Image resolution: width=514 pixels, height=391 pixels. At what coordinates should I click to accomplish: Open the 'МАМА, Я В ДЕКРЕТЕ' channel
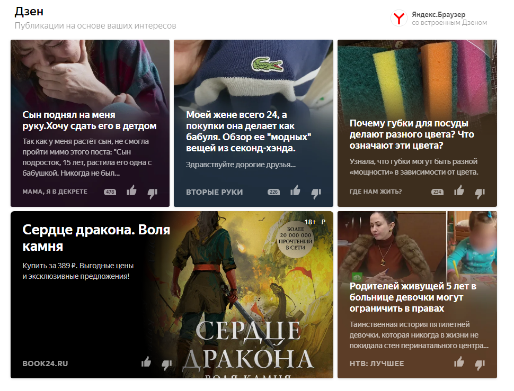coord(55,192)
